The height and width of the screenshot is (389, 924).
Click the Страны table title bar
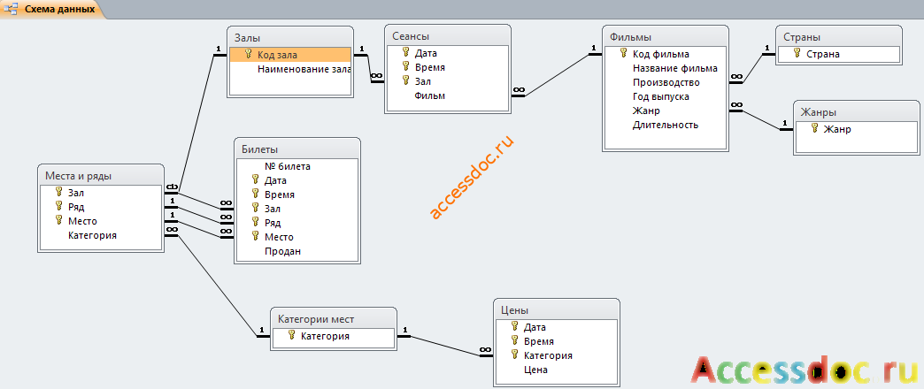click(x=838, y=36)
